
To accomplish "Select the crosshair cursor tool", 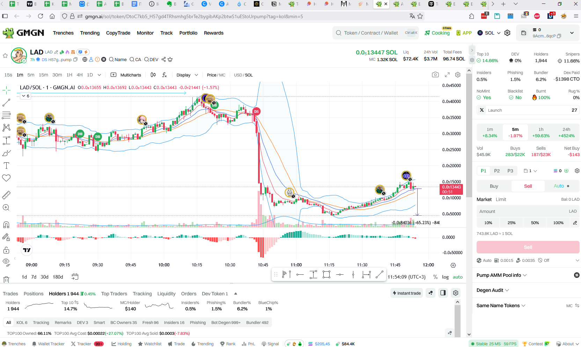I will [6, 90].
